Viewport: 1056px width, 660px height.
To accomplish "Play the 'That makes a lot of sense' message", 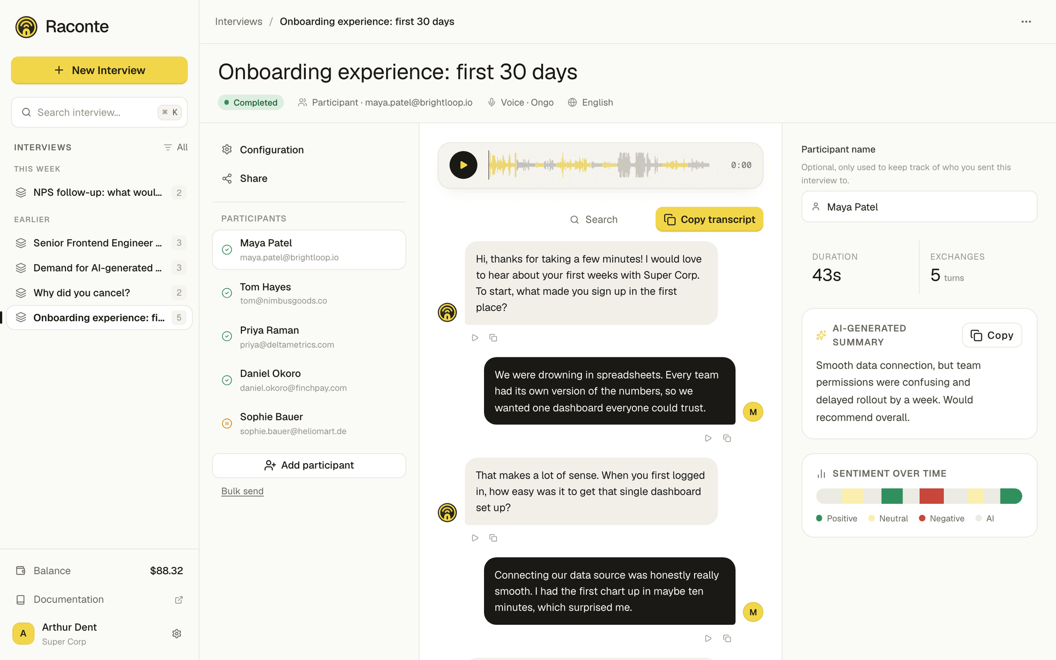I will 475,538.
